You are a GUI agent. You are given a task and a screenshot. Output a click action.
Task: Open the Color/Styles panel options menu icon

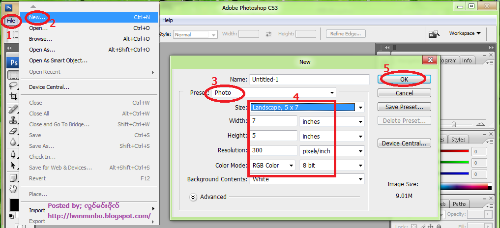pyautogui.click(x=490, y=142)
